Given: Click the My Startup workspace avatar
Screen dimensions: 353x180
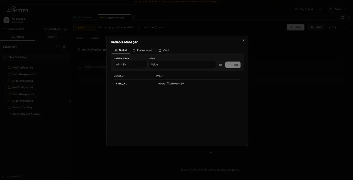Looking at the screenshot, I should [x=6, y=20].
